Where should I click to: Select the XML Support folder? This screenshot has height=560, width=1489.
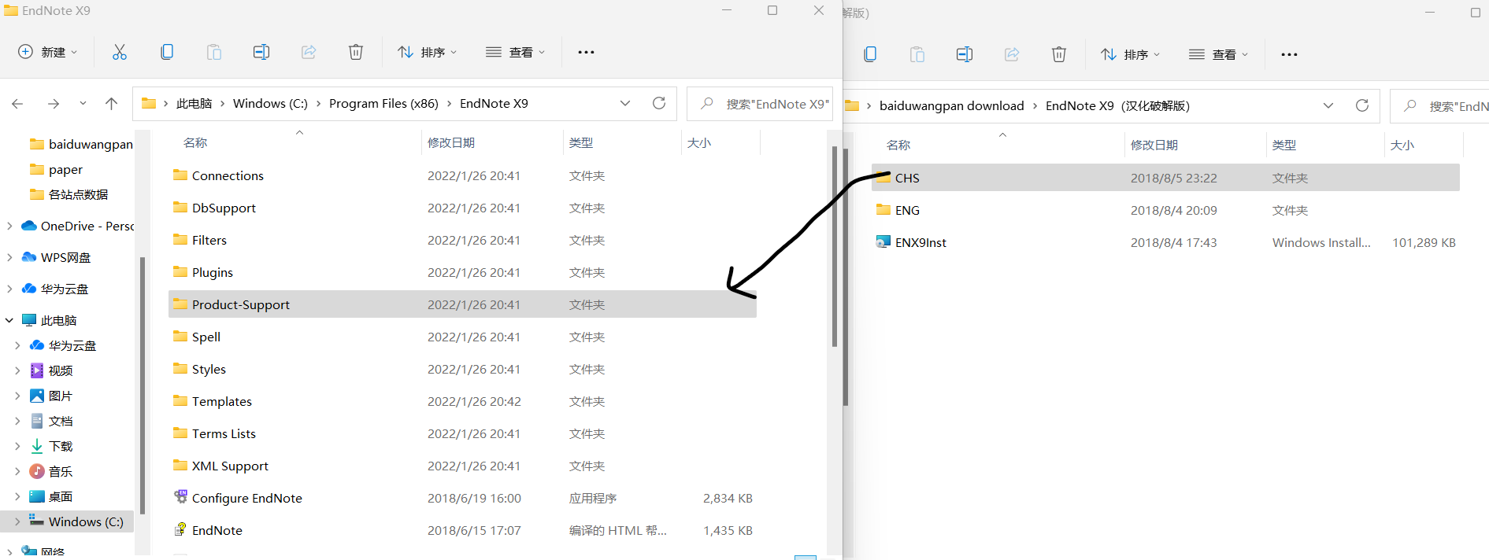(462, 466)
